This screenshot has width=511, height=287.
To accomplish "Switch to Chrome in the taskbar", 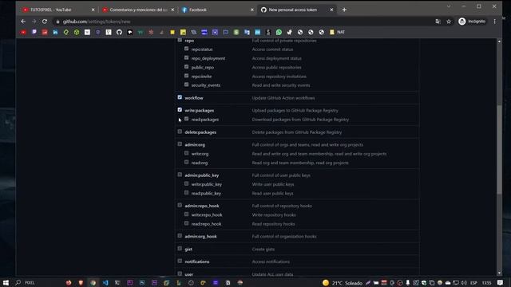I will click(x=93, y=283).
